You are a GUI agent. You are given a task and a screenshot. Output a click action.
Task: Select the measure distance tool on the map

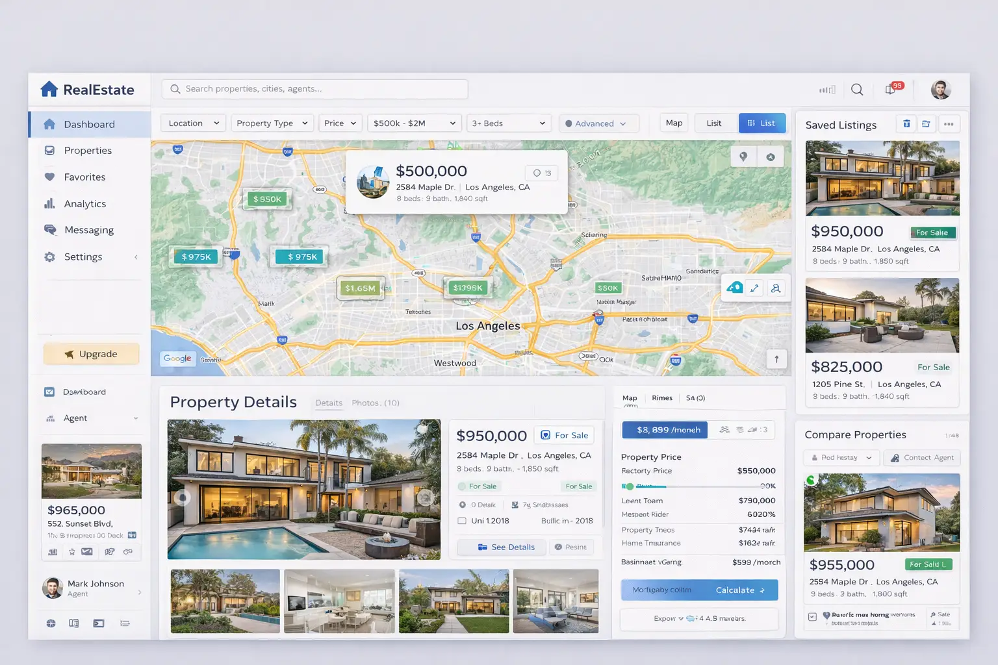pos(755,288)
